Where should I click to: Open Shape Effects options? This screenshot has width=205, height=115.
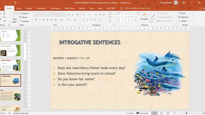[x=165, y=21]
